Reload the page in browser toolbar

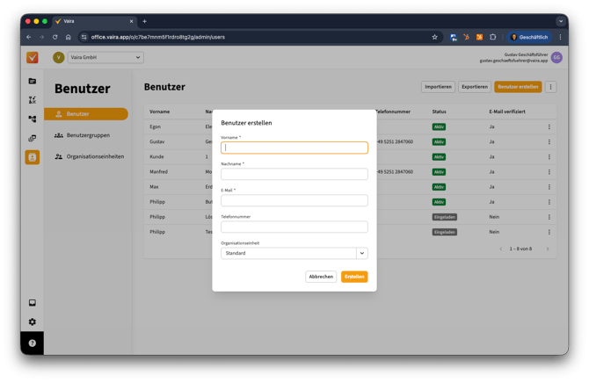(55, 37)
